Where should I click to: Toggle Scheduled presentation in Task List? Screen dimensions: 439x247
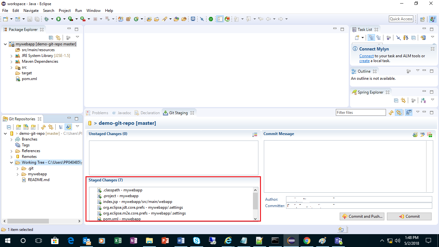point(379,38)
